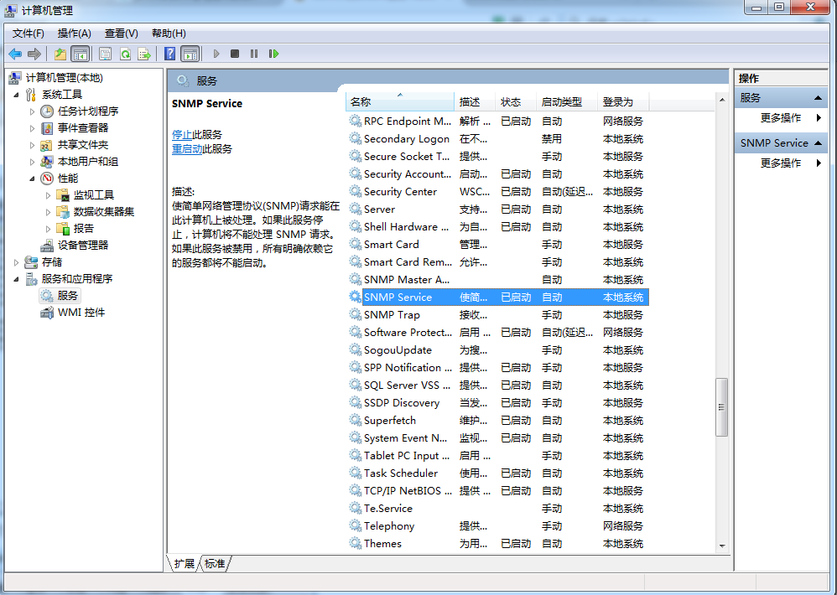Collapse the 性能 tree node

point(32,178)
